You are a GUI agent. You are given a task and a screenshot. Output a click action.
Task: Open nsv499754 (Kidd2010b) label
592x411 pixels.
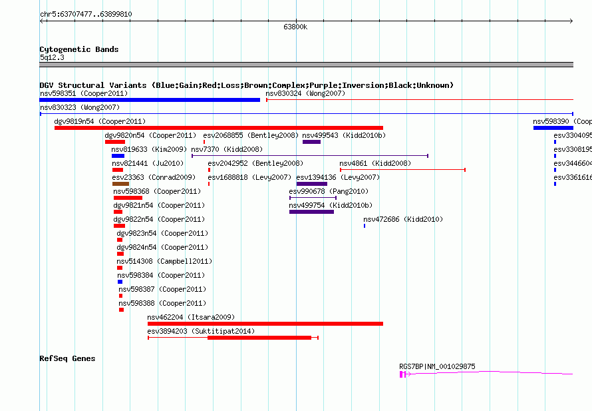tap(331, 205)
